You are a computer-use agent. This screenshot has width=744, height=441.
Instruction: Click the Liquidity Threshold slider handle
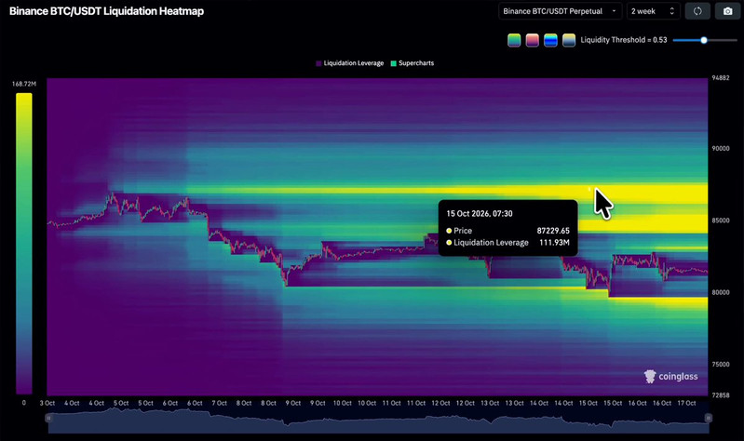click(x=704, y=40)
